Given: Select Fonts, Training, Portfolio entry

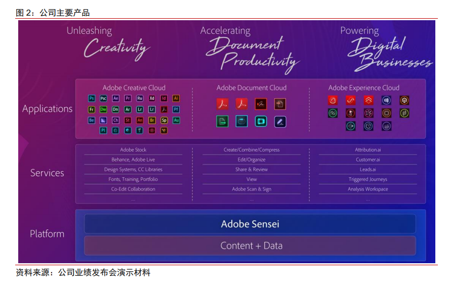Looking at the screenshot, I should pos(133,179).
